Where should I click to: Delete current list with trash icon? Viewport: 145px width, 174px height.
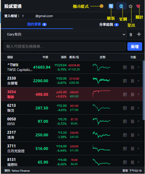point(131,35)
